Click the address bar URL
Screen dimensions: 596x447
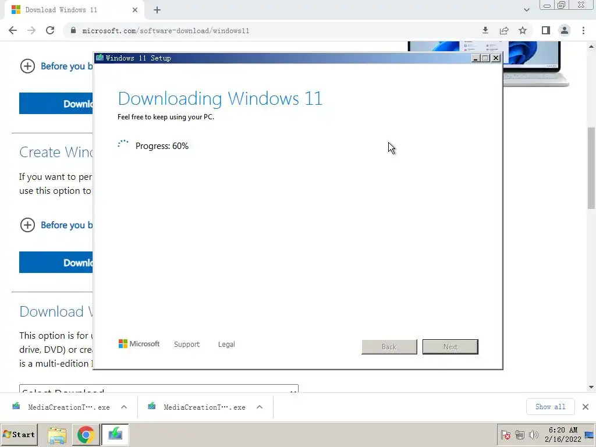click(x=166, y=31)
